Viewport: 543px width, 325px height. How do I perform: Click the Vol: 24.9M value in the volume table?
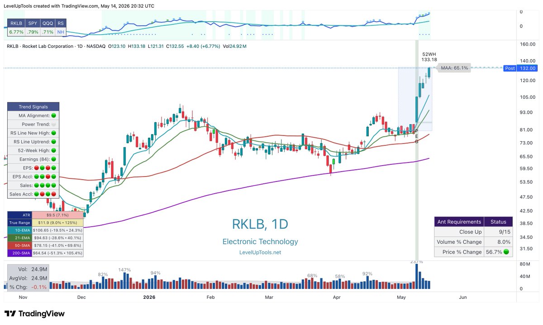pos(39,269)
